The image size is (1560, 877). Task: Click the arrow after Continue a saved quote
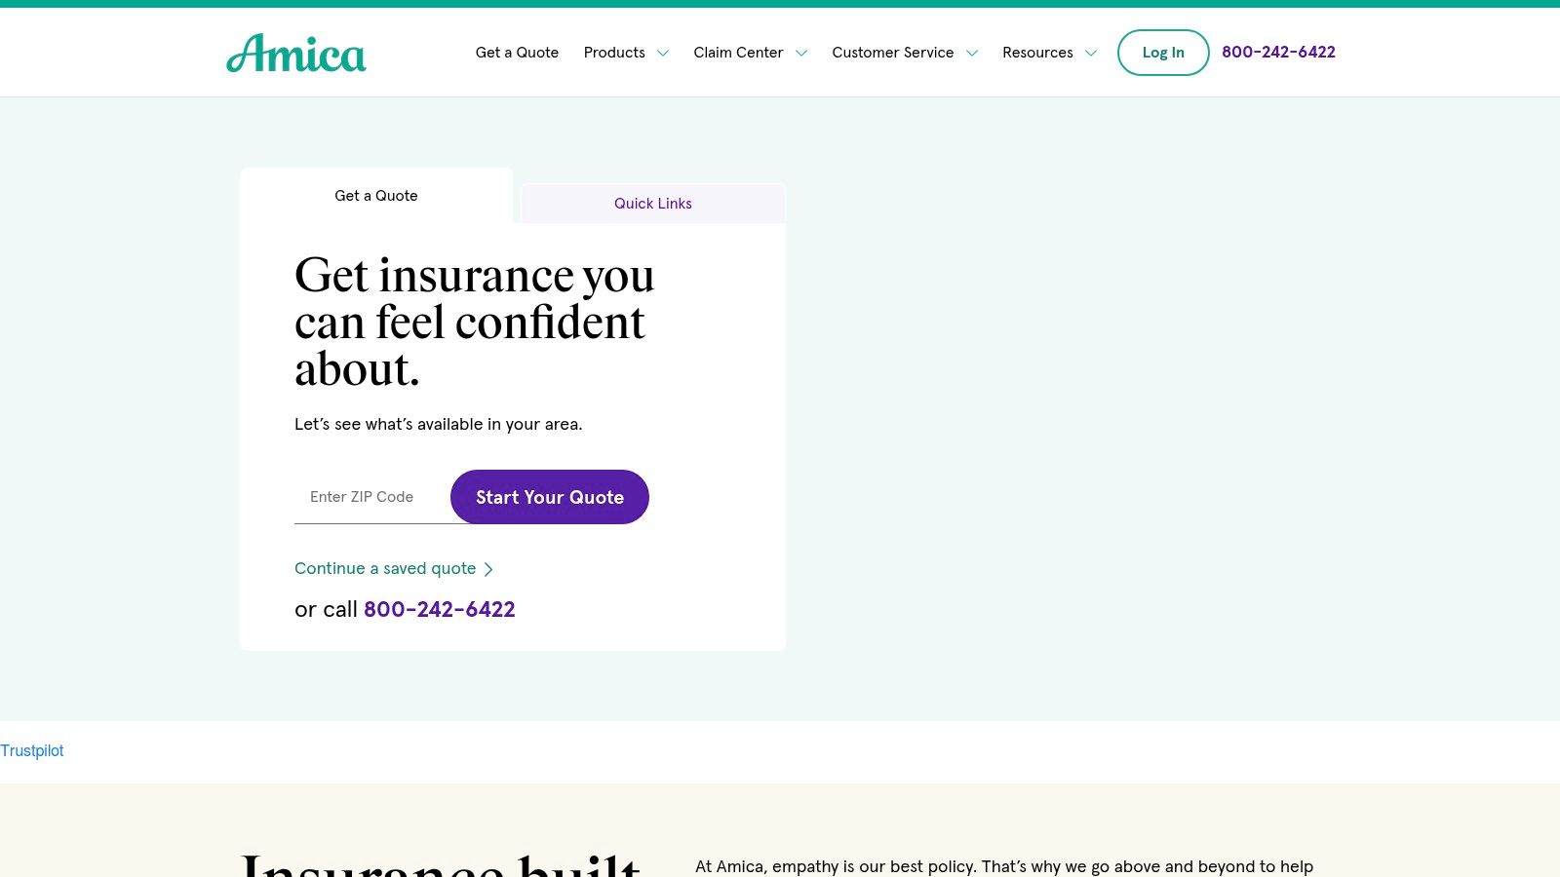coord(489,569)
